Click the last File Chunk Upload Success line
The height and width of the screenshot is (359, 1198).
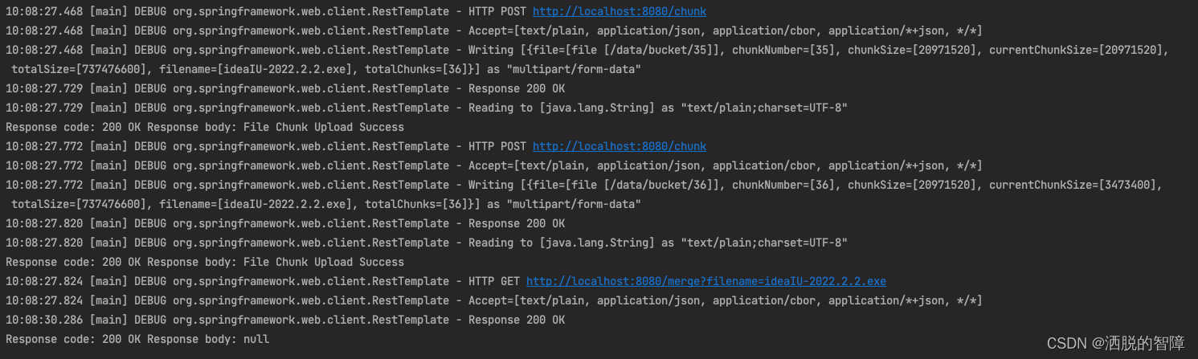pyautogui.click(x=205, y=262)
